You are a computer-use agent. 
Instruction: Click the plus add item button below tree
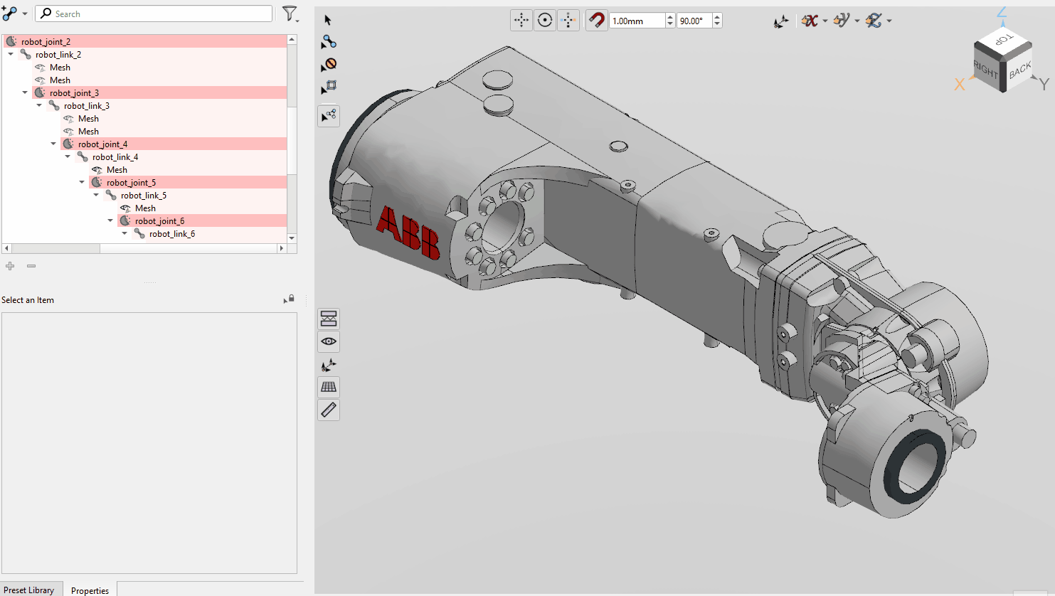pos(10,266)
